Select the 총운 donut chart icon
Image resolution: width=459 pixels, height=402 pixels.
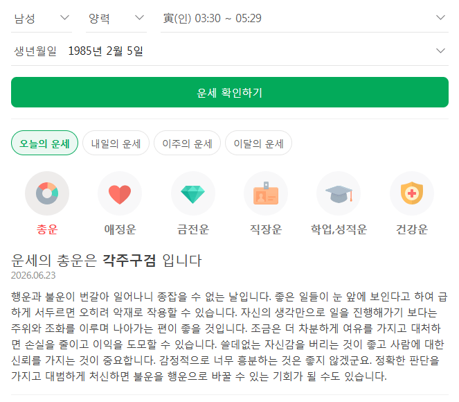(x=47, y=193)
